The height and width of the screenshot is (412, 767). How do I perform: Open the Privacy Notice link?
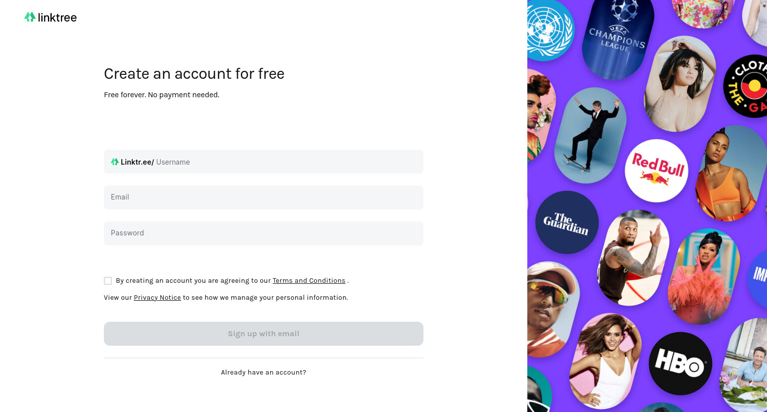[x=157, y=298]
